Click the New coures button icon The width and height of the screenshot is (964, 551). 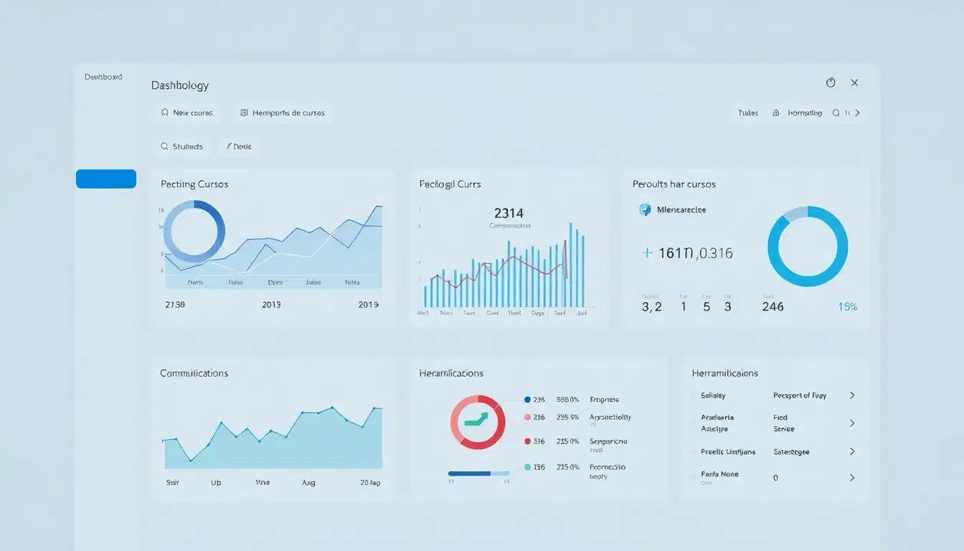(165, 113)
